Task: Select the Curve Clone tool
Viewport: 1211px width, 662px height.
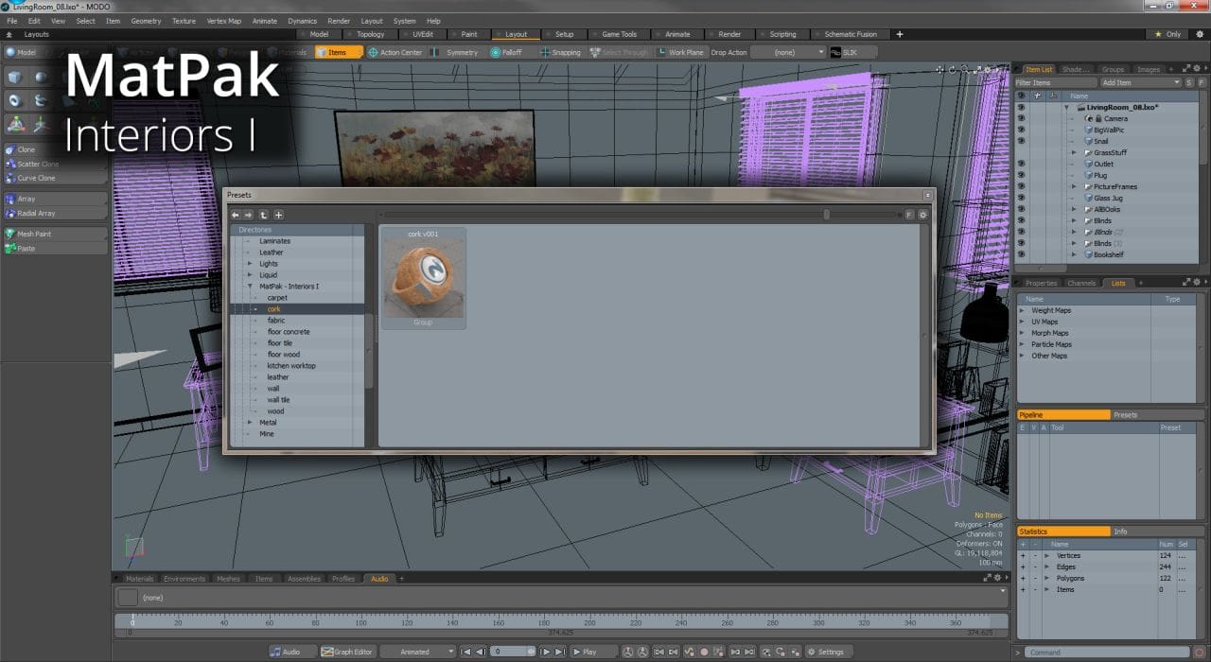Action: [x=56, y=178]
